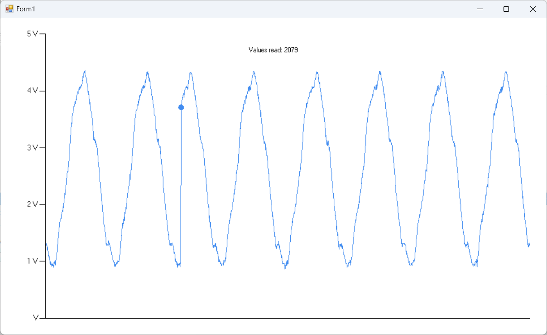
Task: Click the 5 V axis label
Action: 33,34
